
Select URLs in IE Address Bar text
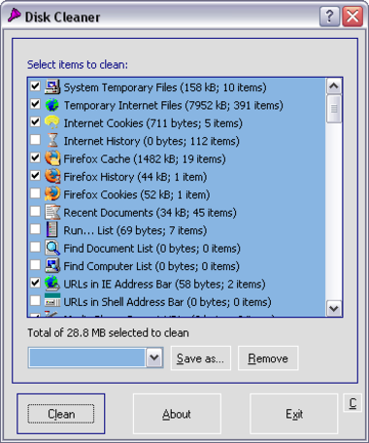(164, 284)
